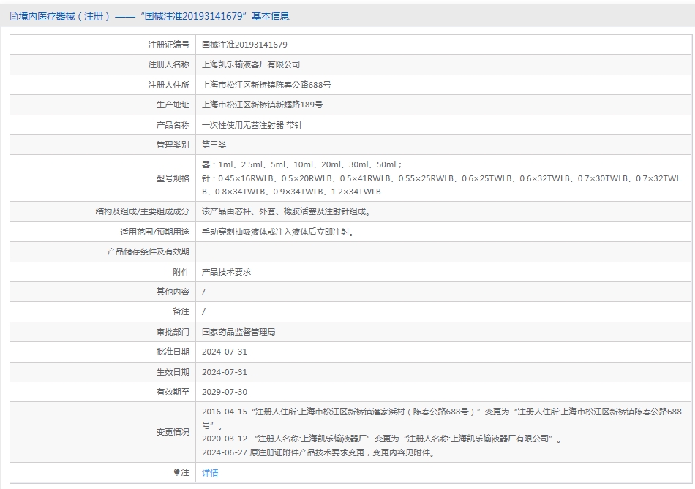Click the 适用范围/预期用途 label
The image size is (695, 489).
[154, 232]
